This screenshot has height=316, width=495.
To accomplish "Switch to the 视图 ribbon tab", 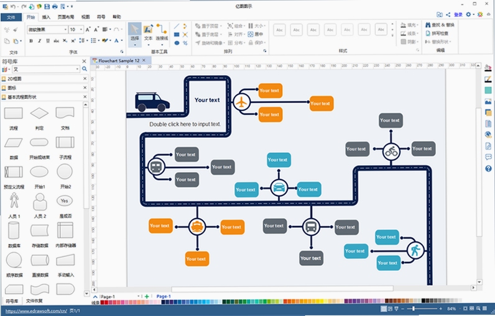I will coord(86,17).
